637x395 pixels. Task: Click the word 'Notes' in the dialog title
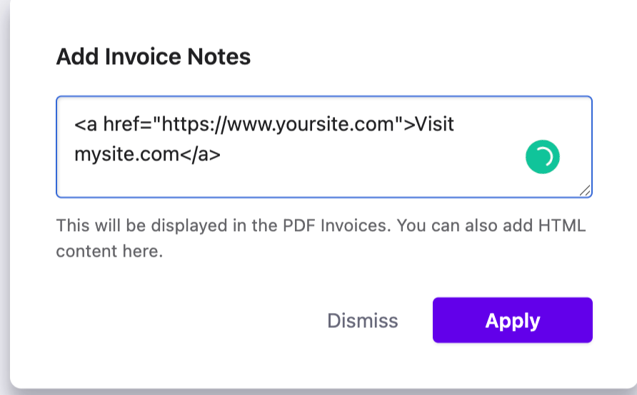(219, 56)
